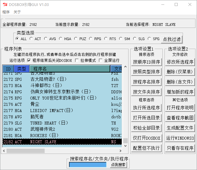Select the SPG type radio button

pyautogui.click(x=149, y=39)
